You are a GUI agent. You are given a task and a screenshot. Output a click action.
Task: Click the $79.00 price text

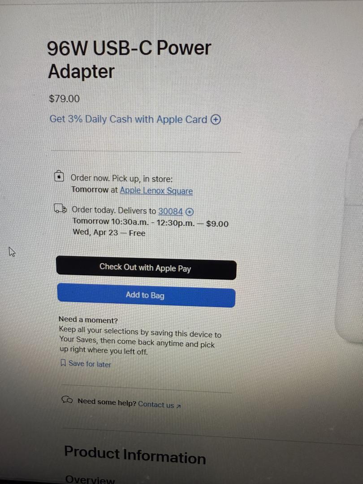[64, 99]
